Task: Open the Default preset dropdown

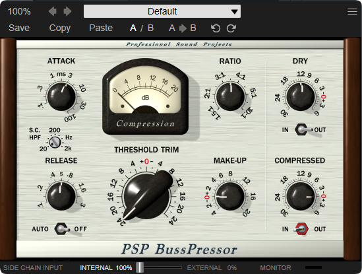Action: (x=162, y=11)
